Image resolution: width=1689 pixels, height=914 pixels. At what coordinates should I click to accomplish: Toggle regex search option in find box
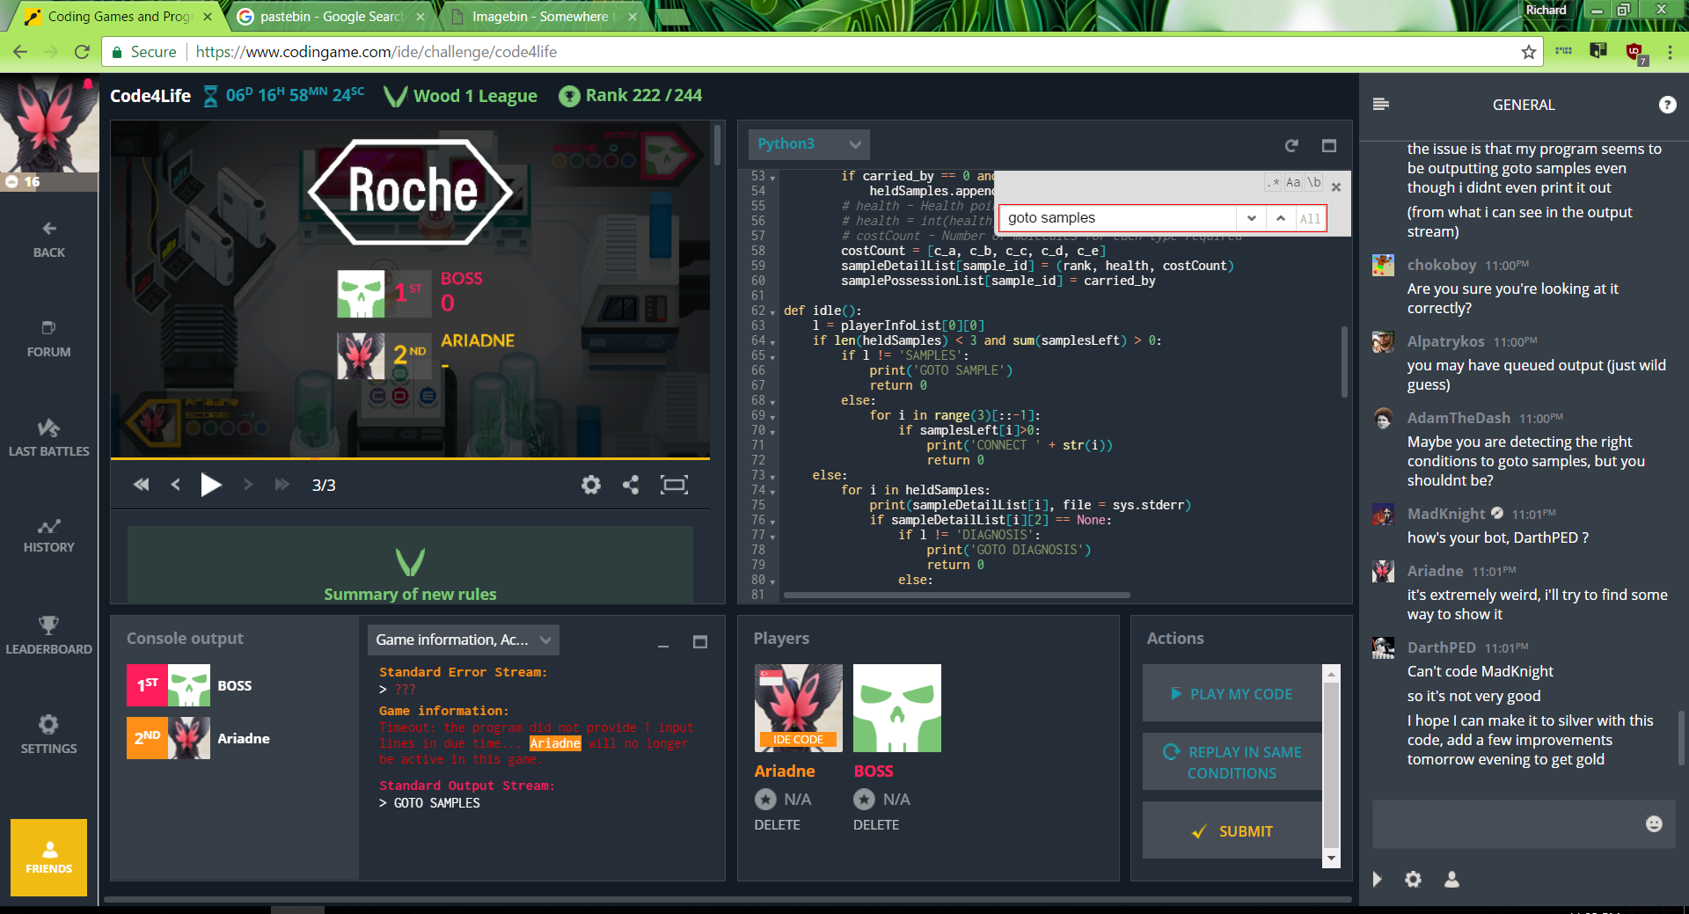[1273, 183]
